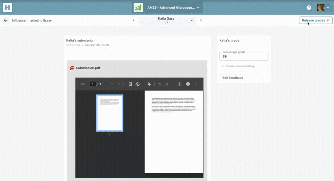
Task: Open Grade version history
Action: pyautogui.click(x=238, y=66)
